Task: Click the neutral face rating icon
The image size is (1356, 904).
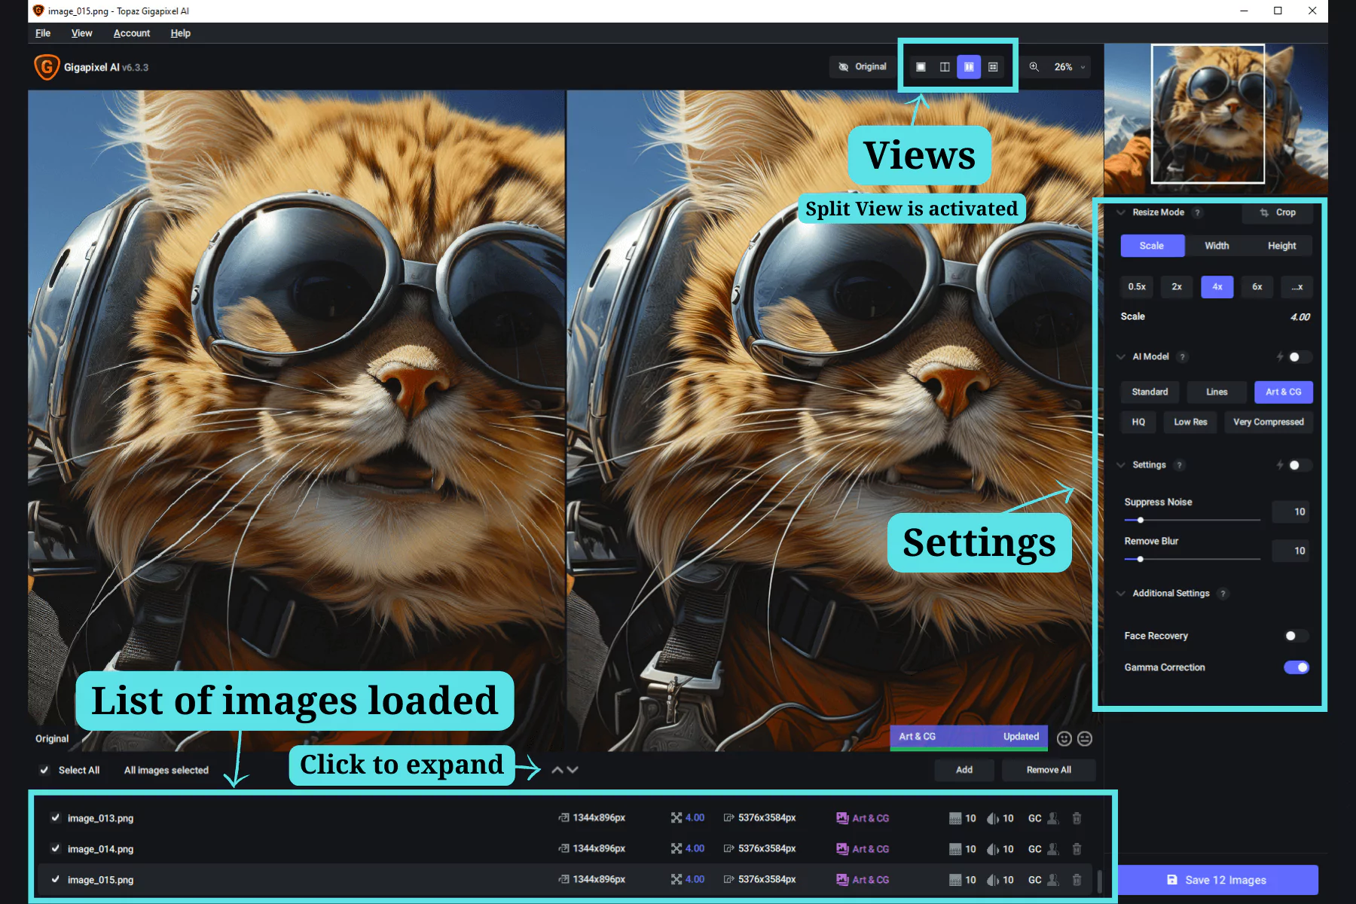Action: [x=1085, y=739]
